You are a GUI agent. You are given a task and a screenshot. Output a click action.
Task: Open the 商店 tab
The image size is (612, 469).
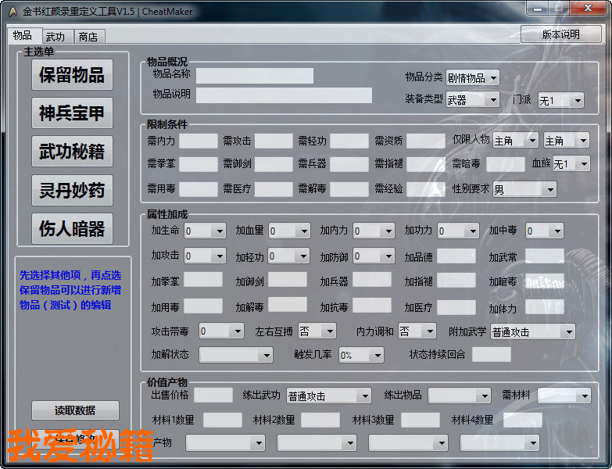coord(88,37)
